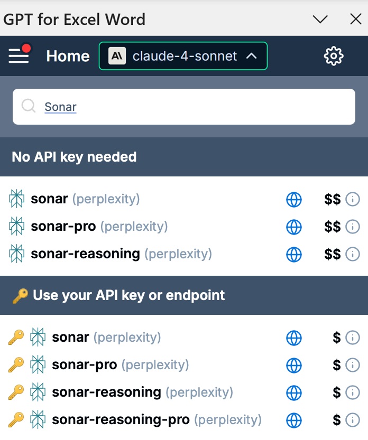Open the settings gear icon

pyautogui.click(x=334, y=55)
